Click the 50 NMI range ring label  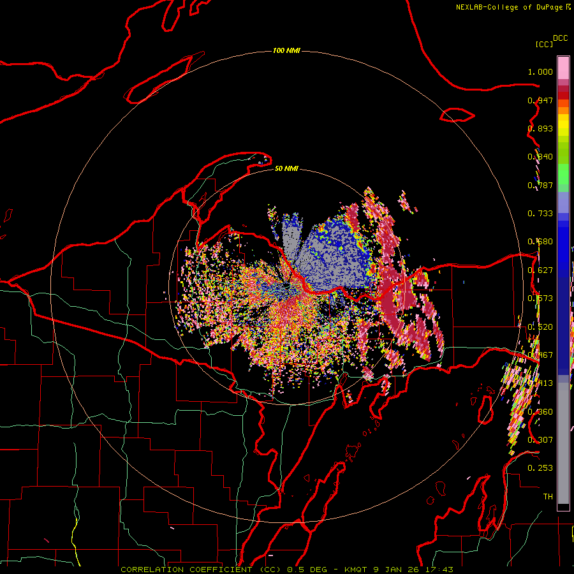coord(286,168)
